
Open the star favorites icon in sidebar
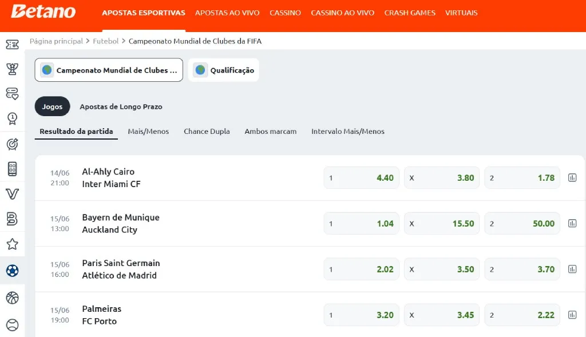click(12, 244)
